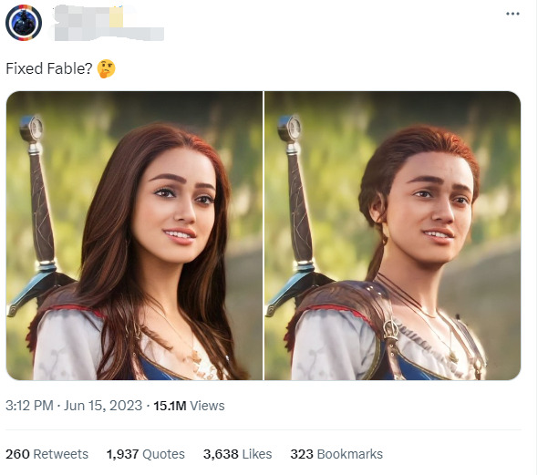Click the shoulder strap buckle in right image
The height and width of the screenshot is (475, 548).
pos(390,330)
